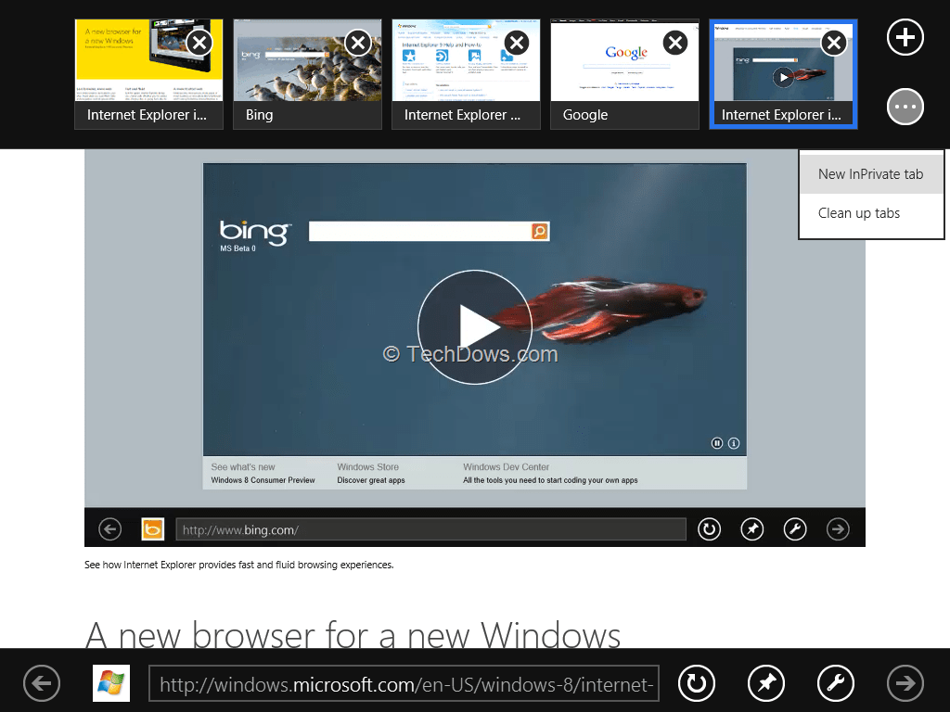
Task: Pin the site using bottom pin icon
Action: pyautogui.click(x=766, y=683)
